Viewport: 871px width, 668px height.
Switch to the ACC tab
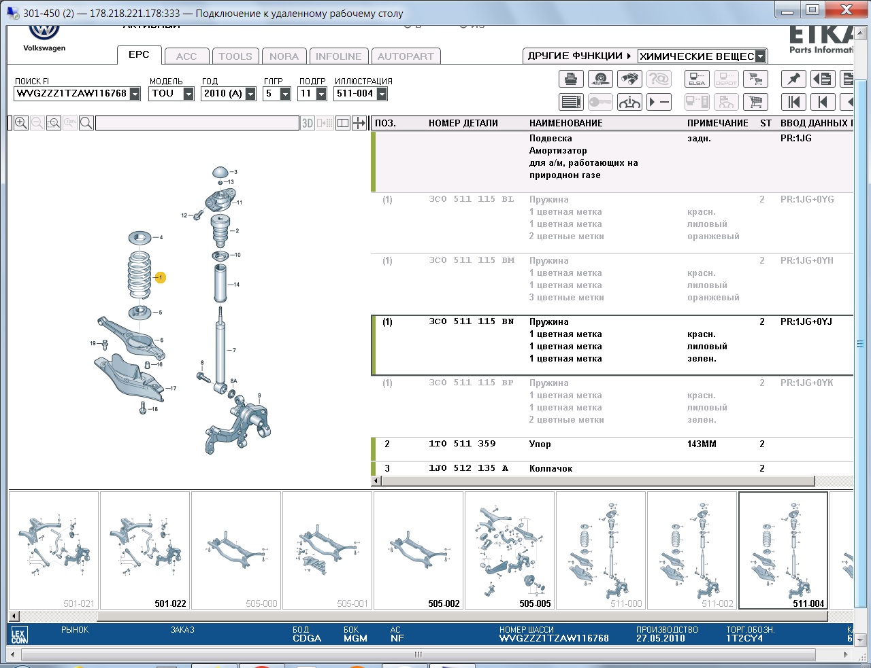[186, 56]
